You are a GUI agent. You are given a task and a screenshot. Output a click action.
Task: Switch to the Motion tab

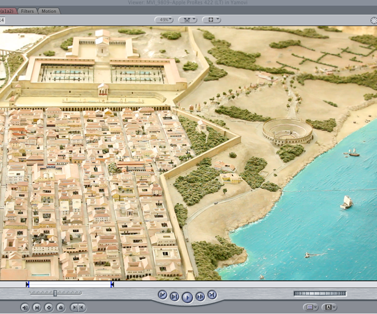pos(49,11)
